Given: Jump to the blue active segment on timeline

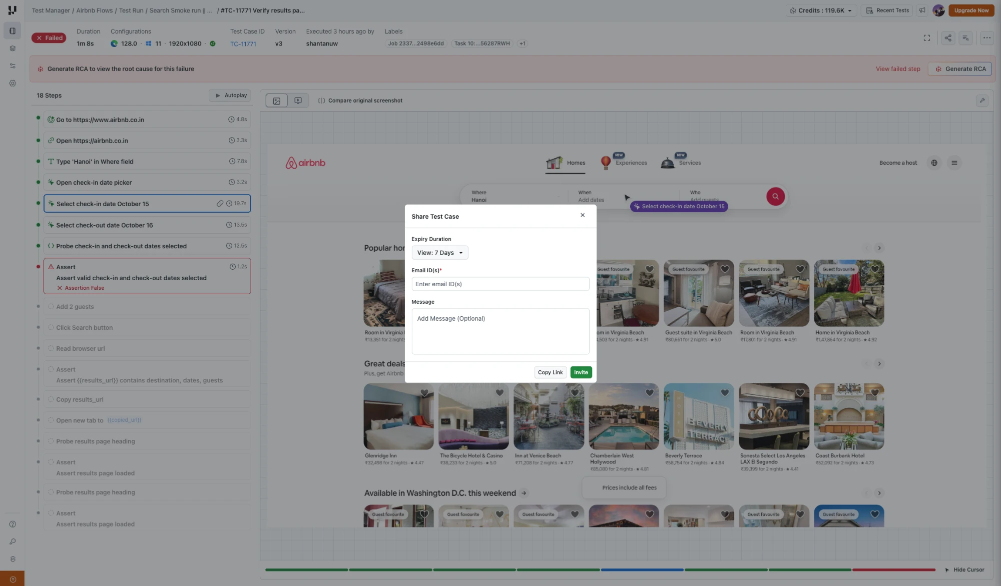Looking at the screenshot, I should point(642,570).
